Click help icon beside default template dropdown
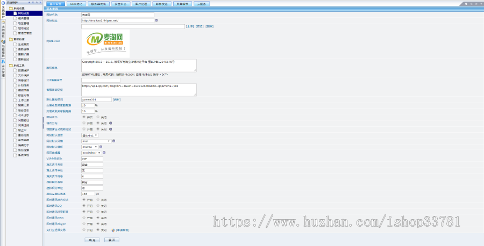The image size is (484, 246). coord(101,147)
